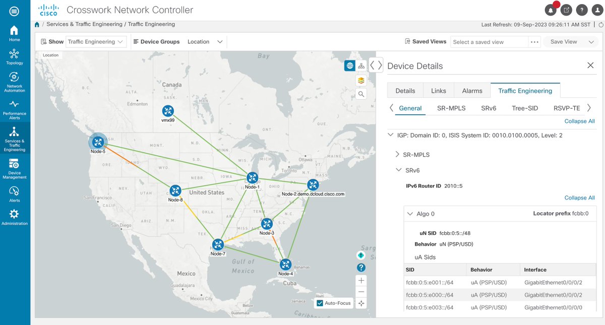This screenshot has height=325, width=605.
Task: Click top Collapse All link
Action: tap(579, 121)
